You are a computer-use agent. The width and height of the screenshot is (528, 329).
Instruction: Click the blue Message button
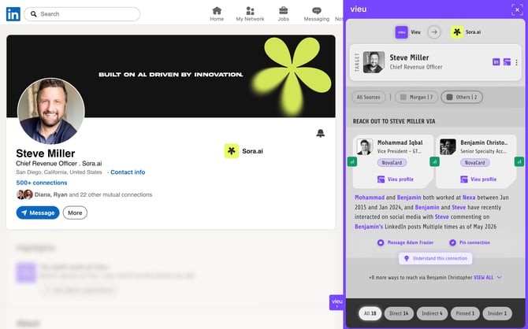point(38,213)
